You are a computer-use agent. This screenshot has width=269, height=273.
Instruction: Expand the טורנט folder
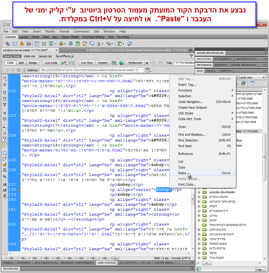(x=199, y=216)
